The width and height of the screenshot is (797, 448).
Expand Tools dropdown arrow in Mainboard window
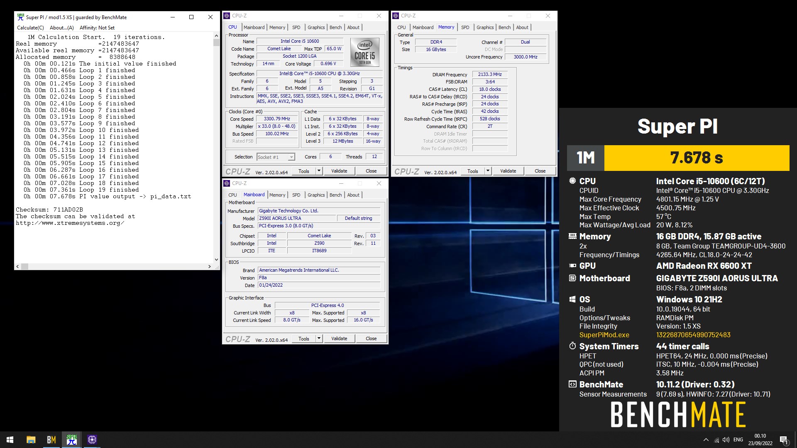(x=319, y=338)
